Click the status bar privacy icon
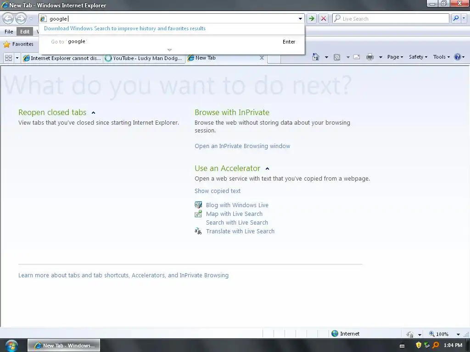470x352 pixels. pos(410,334)
